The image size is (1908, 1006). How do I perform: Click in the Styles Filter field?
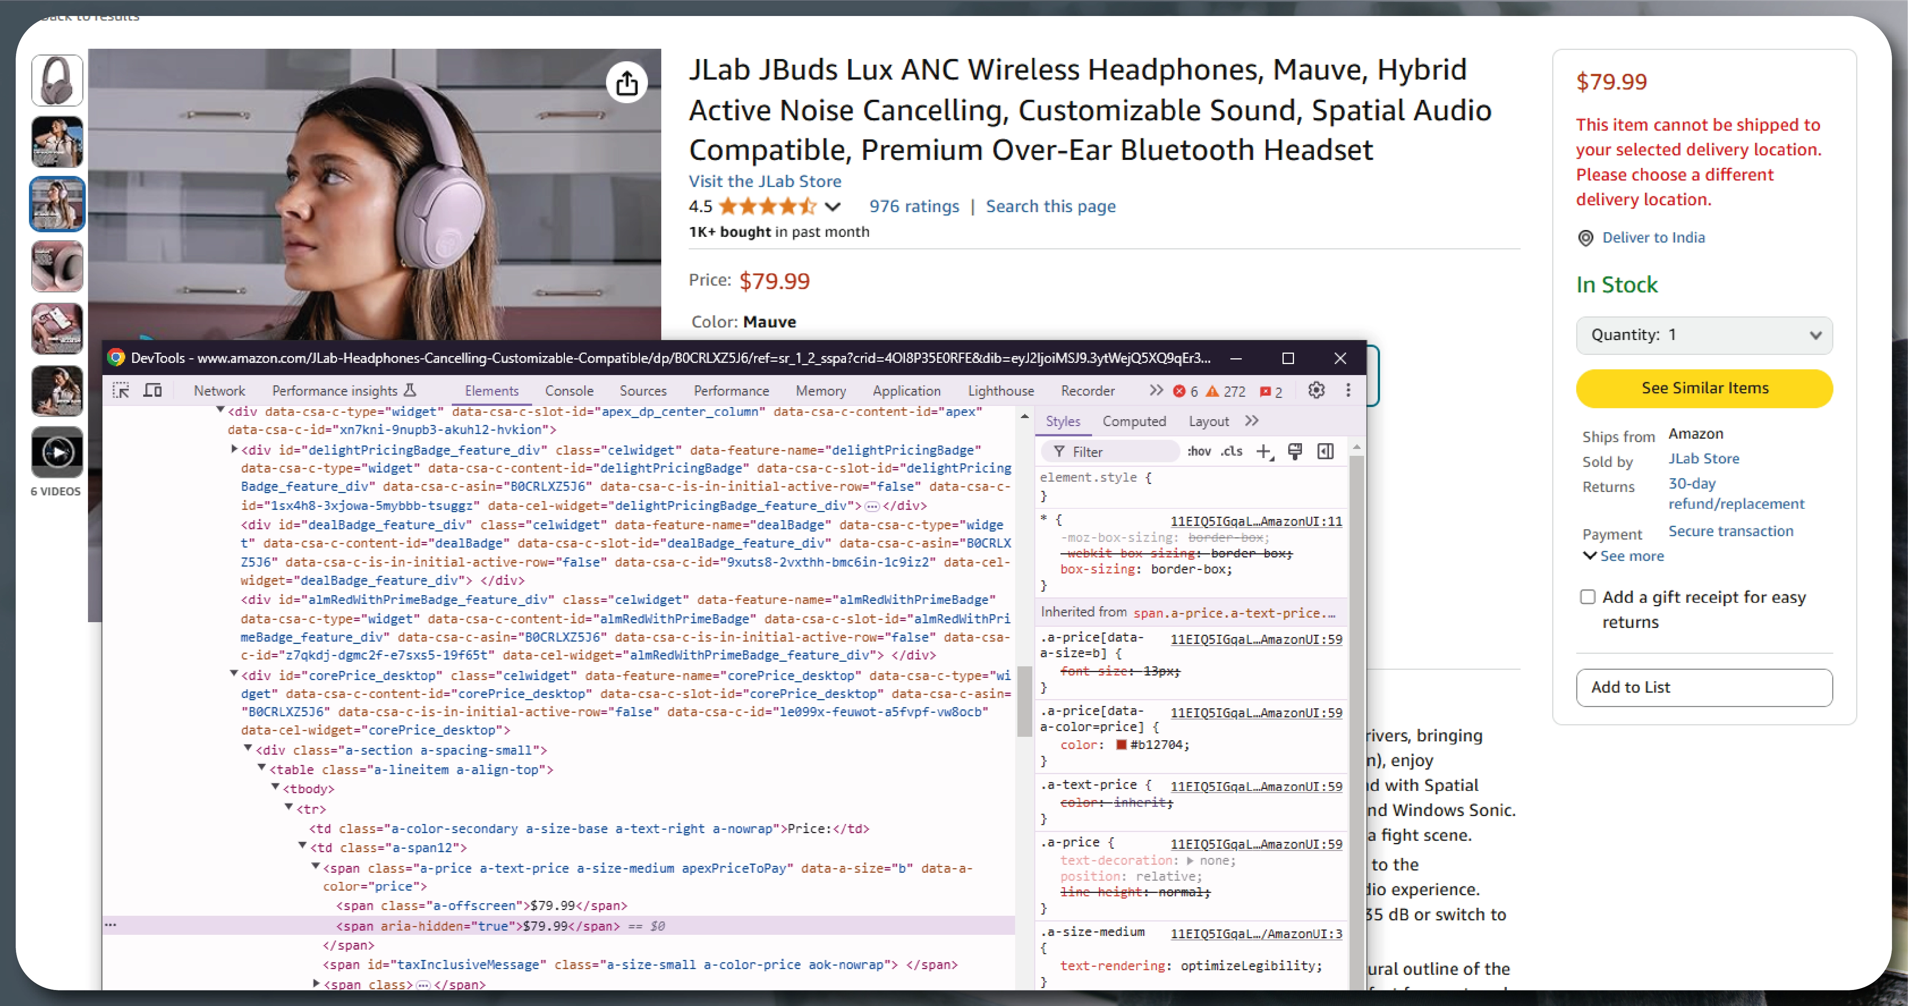tap(1110, 452)
